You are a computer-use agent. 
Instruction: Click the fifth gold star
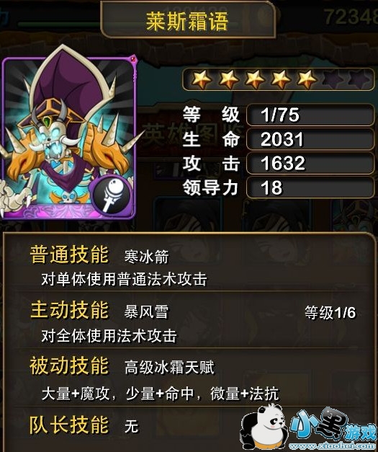pos(307,79)
